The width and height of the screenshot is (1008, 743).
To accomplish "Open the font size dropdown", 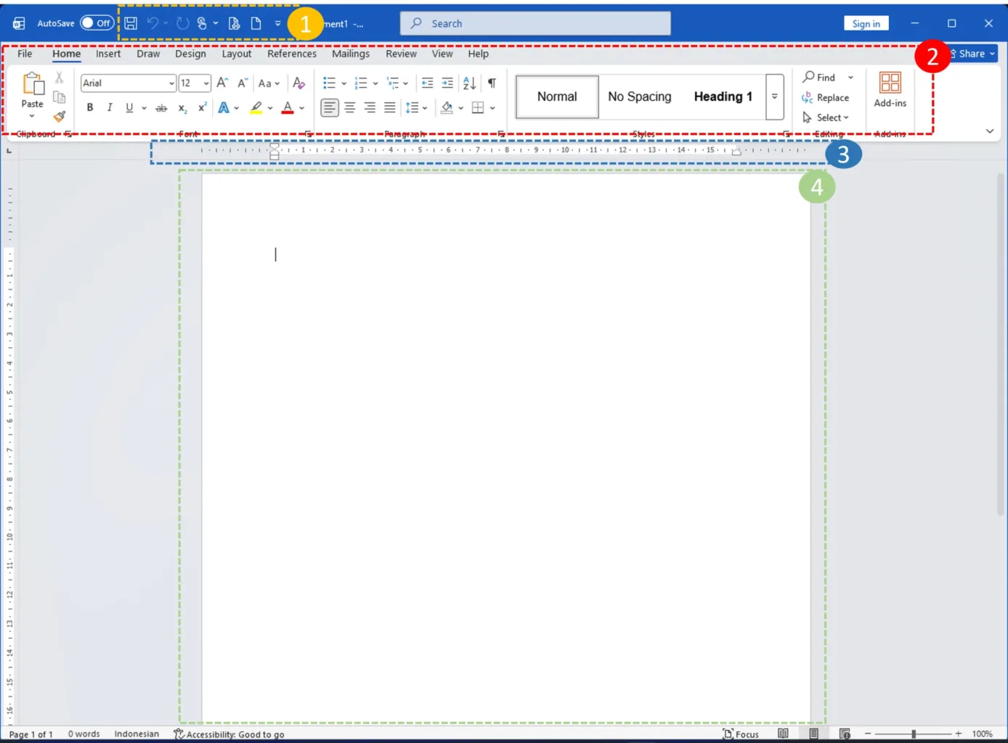I will pos(206,83).
